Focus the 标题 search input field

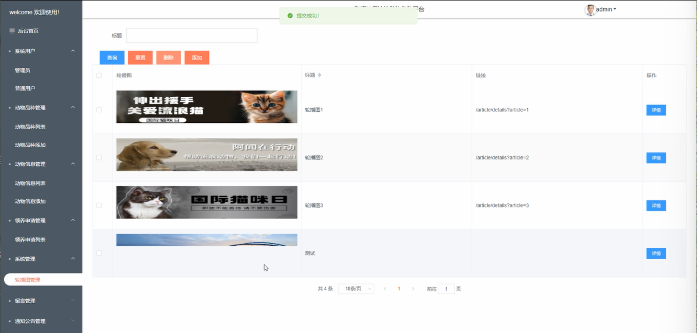pyautogui.click(x=192, y=36)
